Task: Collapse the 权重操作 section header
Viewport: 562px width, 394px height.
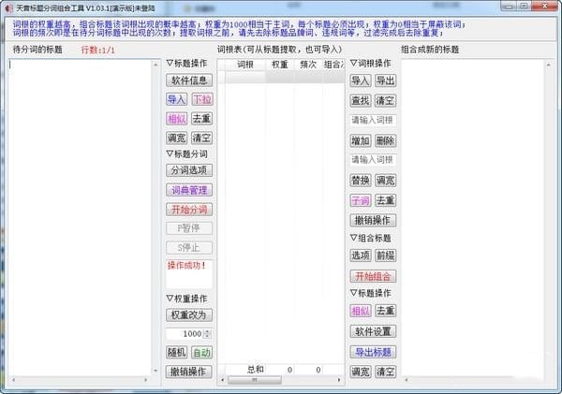Action: click(x=186, y=299)
